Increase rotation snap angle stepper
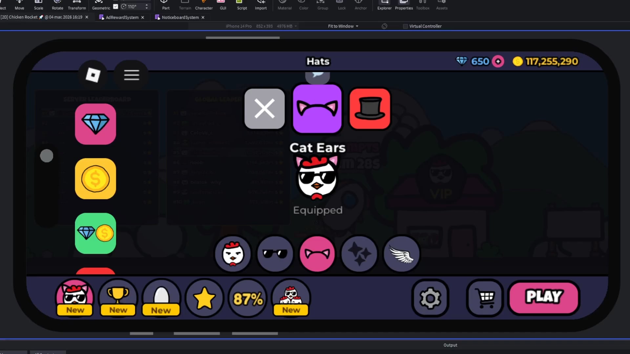 click(x=147, y=5)
